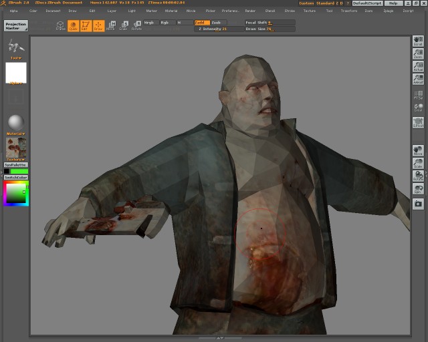Select the Move gyro tool in the top toolbar
428x342 pixels.
[111, 25]
